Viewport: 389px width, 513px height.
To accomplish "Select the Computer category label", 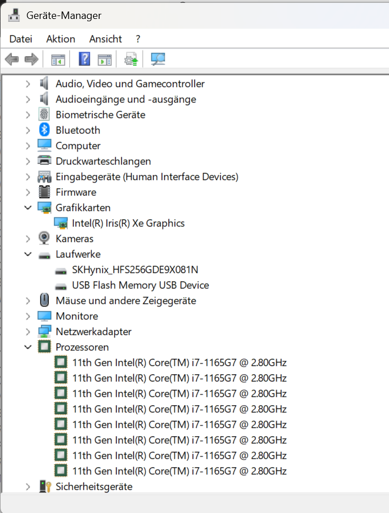I will click(x=78, y=146).
